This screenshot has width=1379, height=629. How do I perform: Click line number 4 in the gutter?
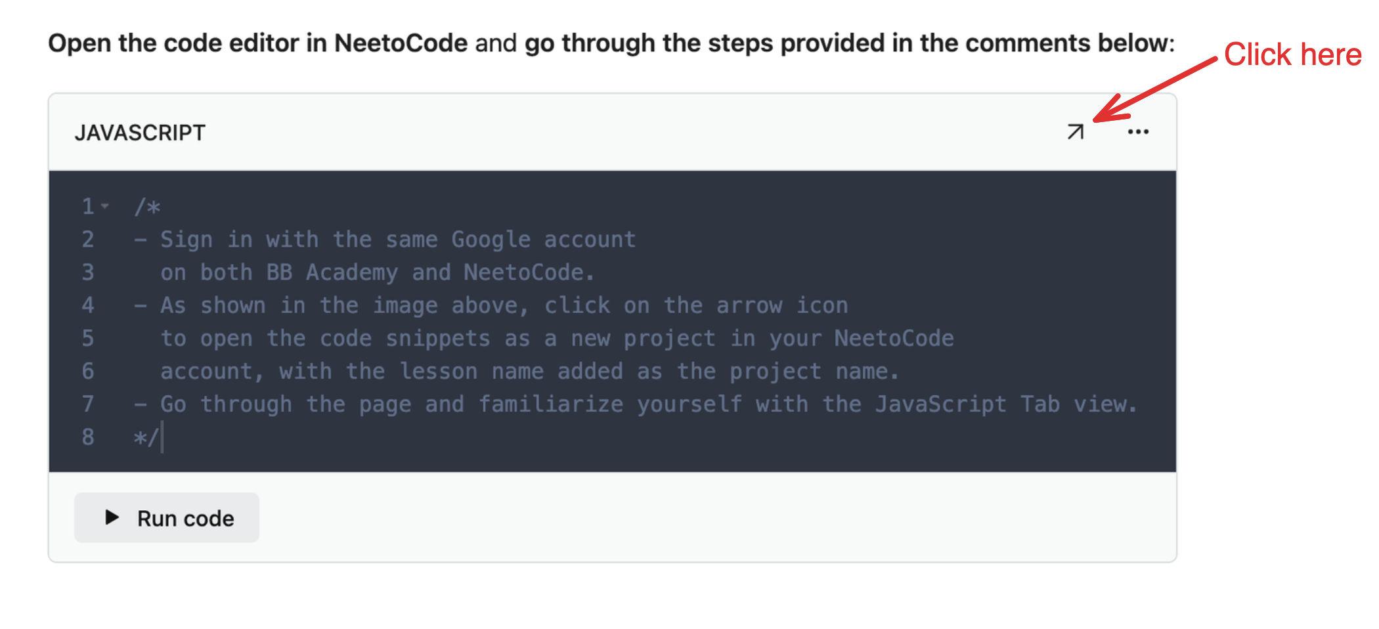pyautogui.click(x=88, y=305)
